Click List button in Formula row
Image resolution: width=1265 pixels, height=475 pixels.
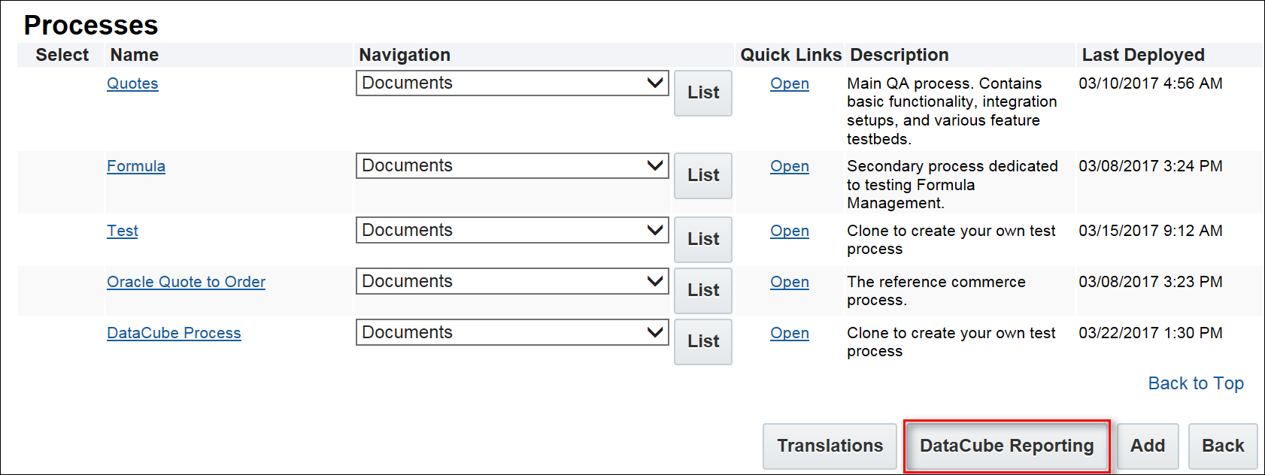[x=703, y=176]
